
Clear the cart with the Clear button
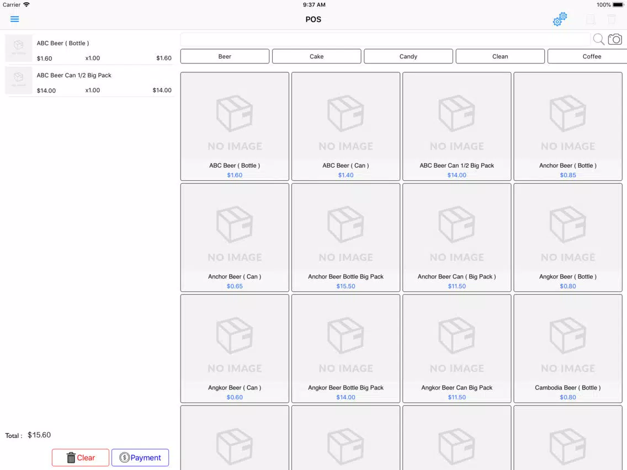(81, 458)
